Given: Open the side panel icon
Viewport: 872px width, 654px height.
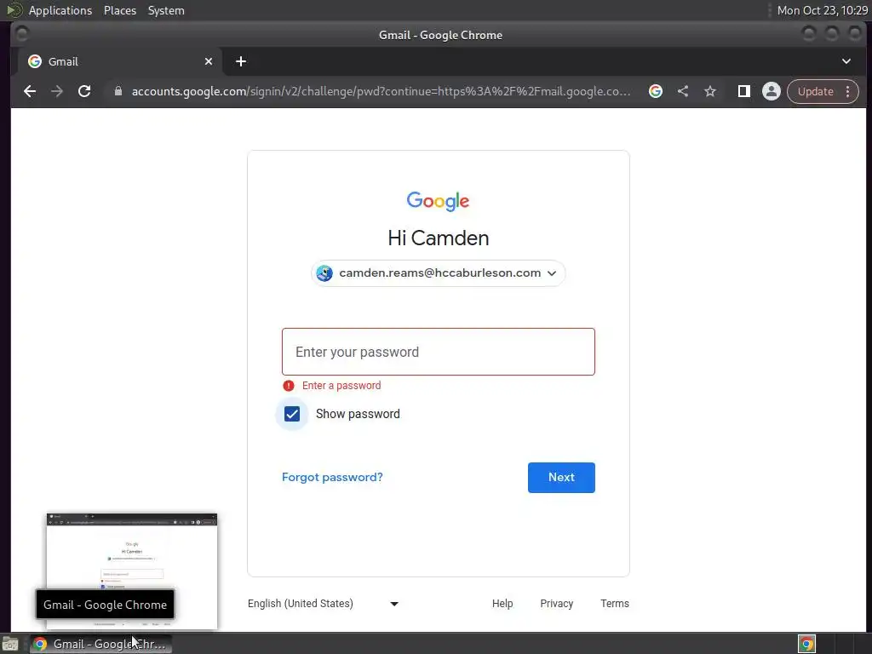Looking at the screenshot, I should (x=744, y=91).
